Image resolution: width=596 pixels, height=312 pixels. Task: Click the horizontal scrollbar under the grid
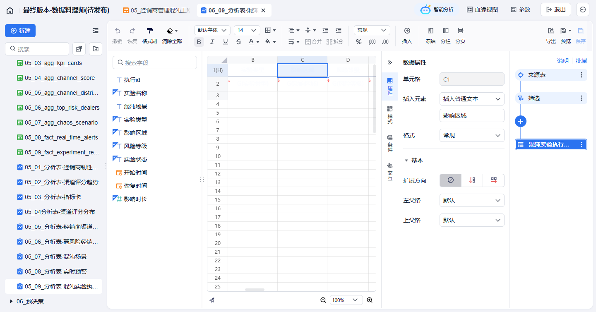pyautogui.click(x=255, y=290)
